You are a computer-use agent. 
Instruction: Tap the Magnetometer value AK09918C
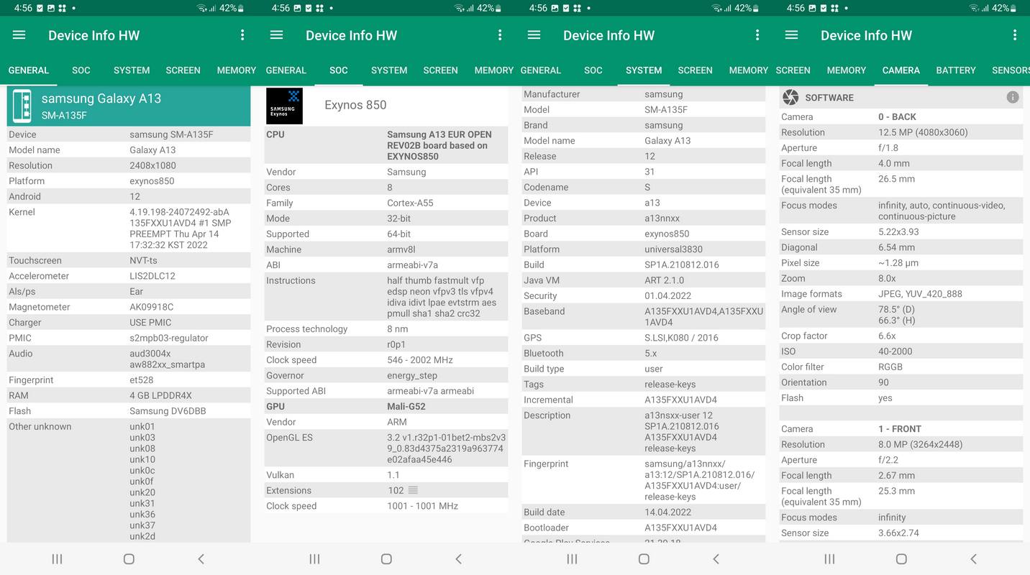point(152,307)
